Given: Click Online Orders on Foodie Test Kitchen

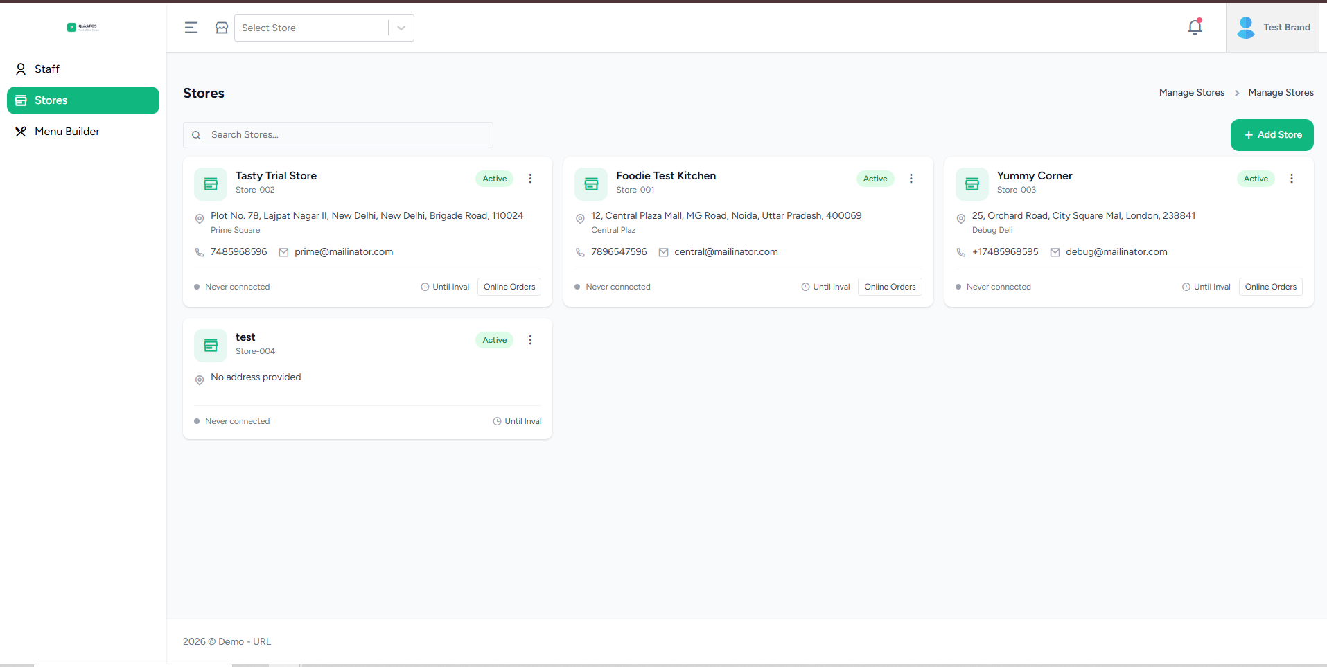Looking at the screenshot, I should [890, 287].
